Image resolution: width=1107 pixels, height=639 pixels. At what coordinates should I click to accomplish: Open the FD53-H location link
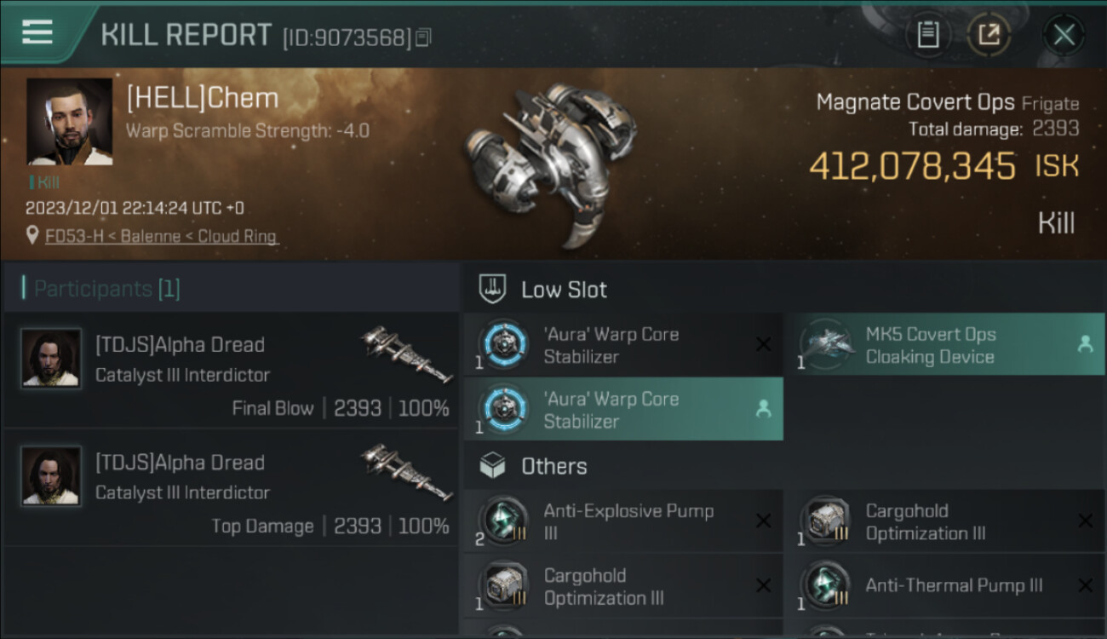pyautogui.click(x=162, y=236)
